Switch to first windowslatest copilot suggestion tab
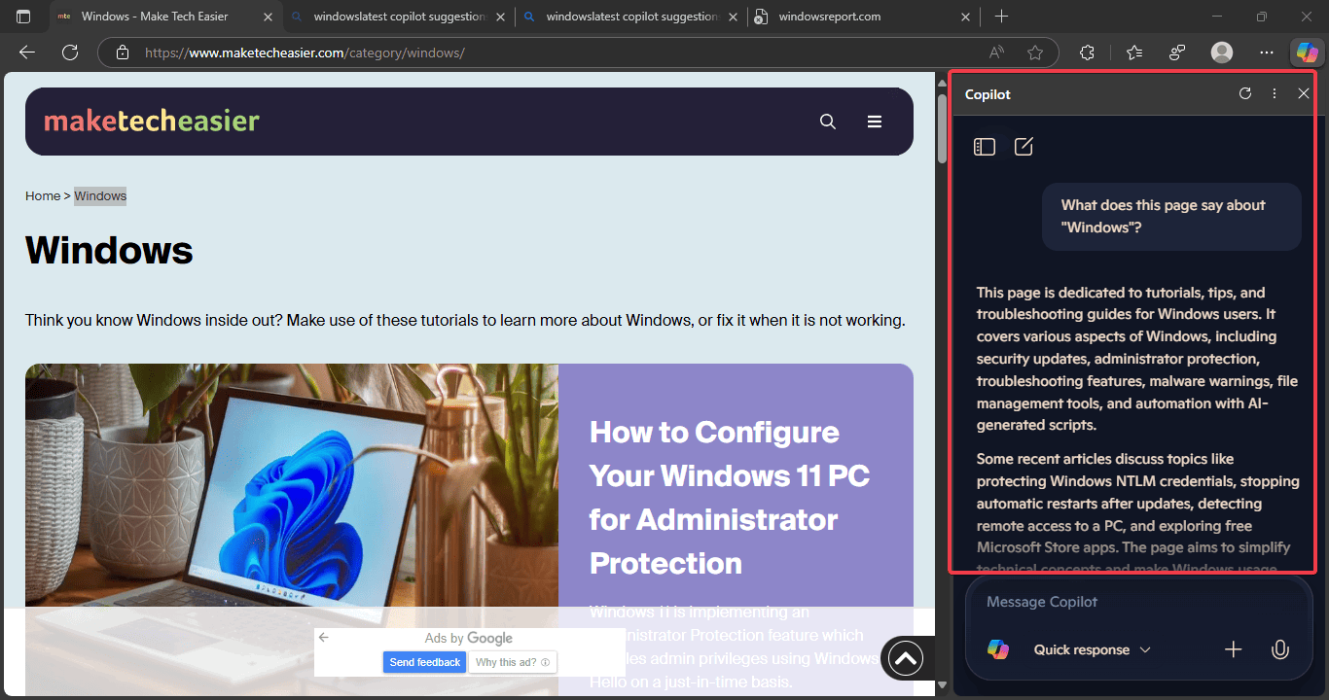 [399, 17]
